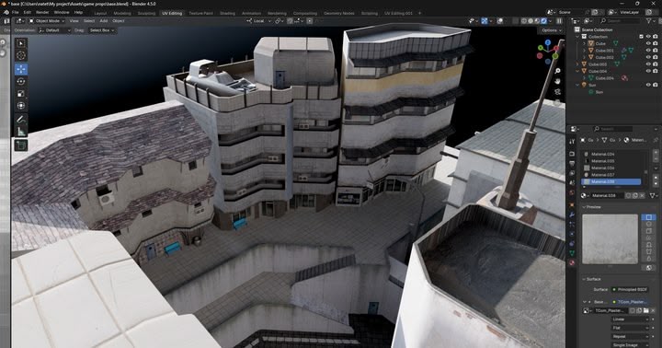Click the Principled BSDF surface button
The width and height of the screenshot is (662, 348).
point(630,290)
